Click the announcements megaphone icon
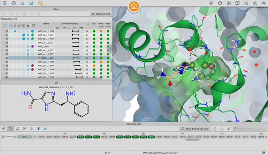The width and height of the screenshot is (268, 155). tap(211, 3)
